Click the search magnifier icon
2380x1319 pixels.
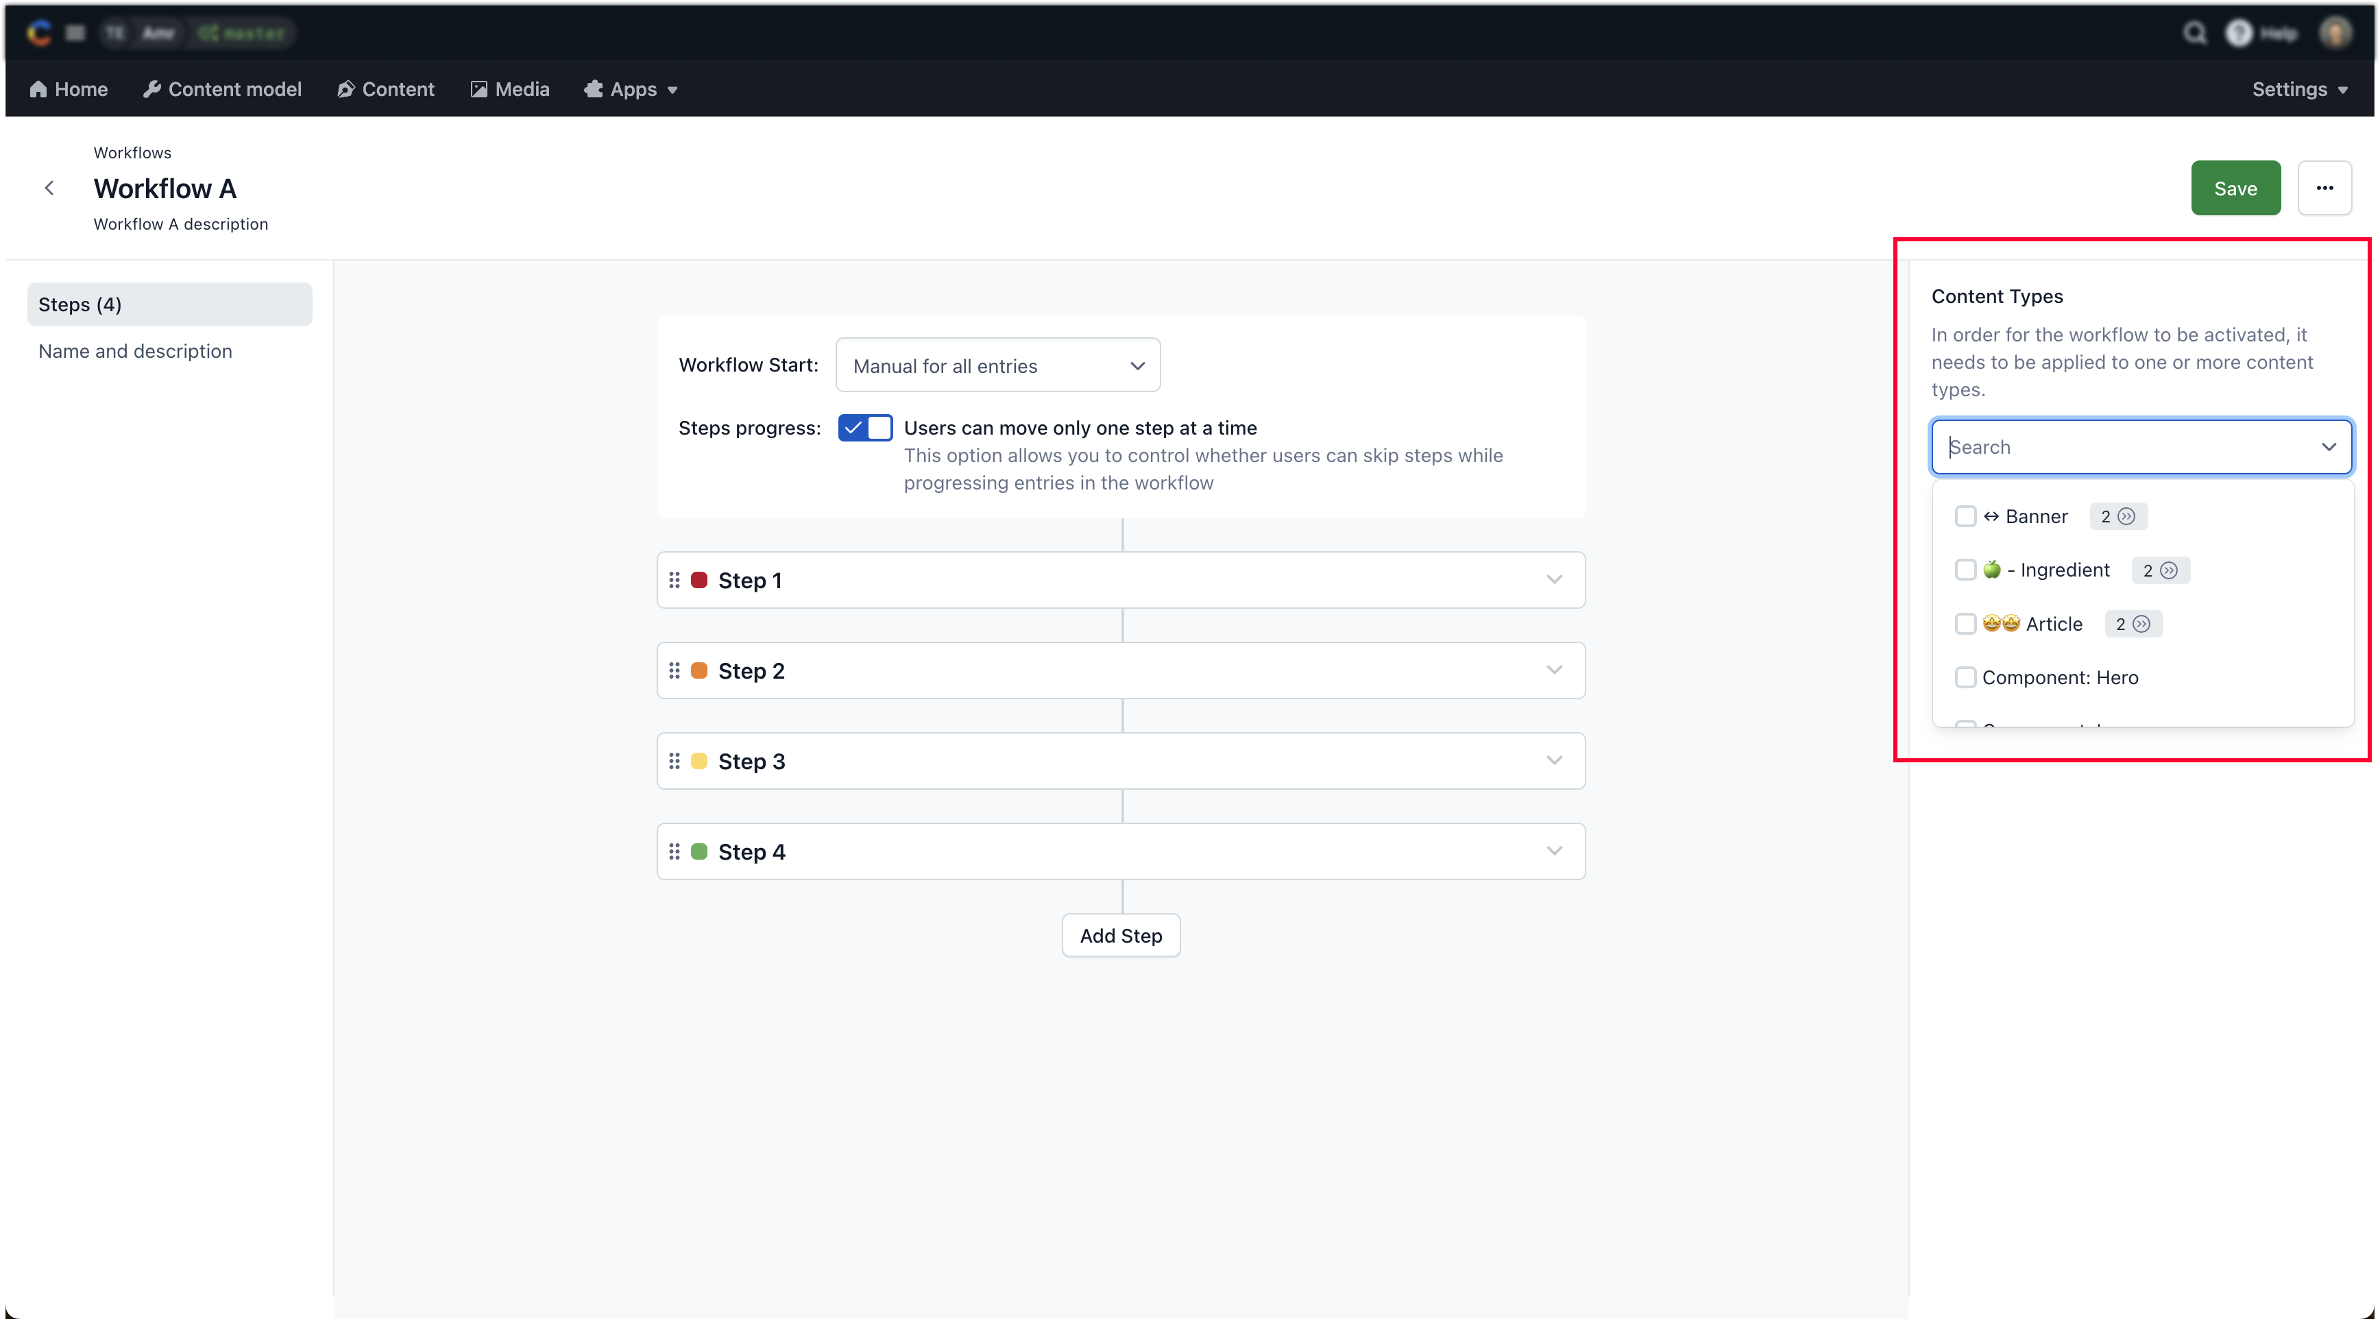click(2194, 34)
